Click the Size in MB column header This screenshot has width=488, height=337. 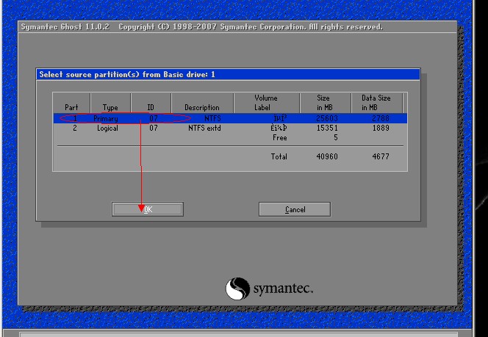pos(325,103)
